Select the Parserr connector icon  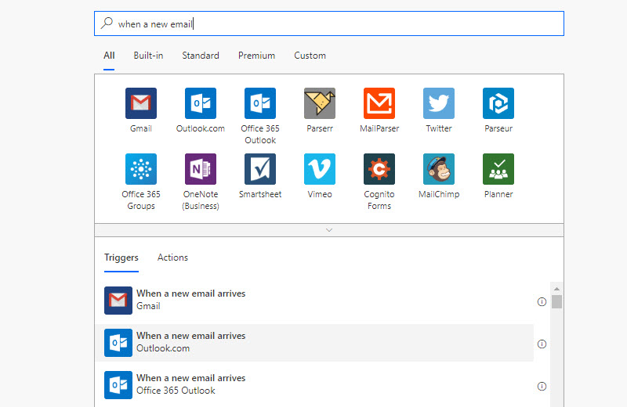point(320,103)
